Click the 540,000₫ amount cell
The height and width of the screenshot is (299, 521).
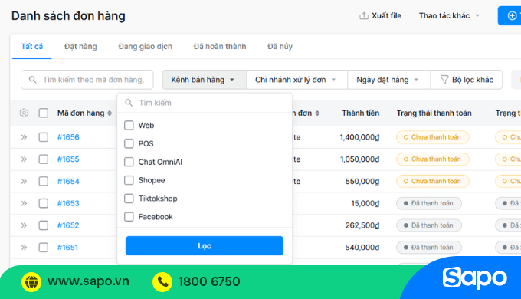362,248
